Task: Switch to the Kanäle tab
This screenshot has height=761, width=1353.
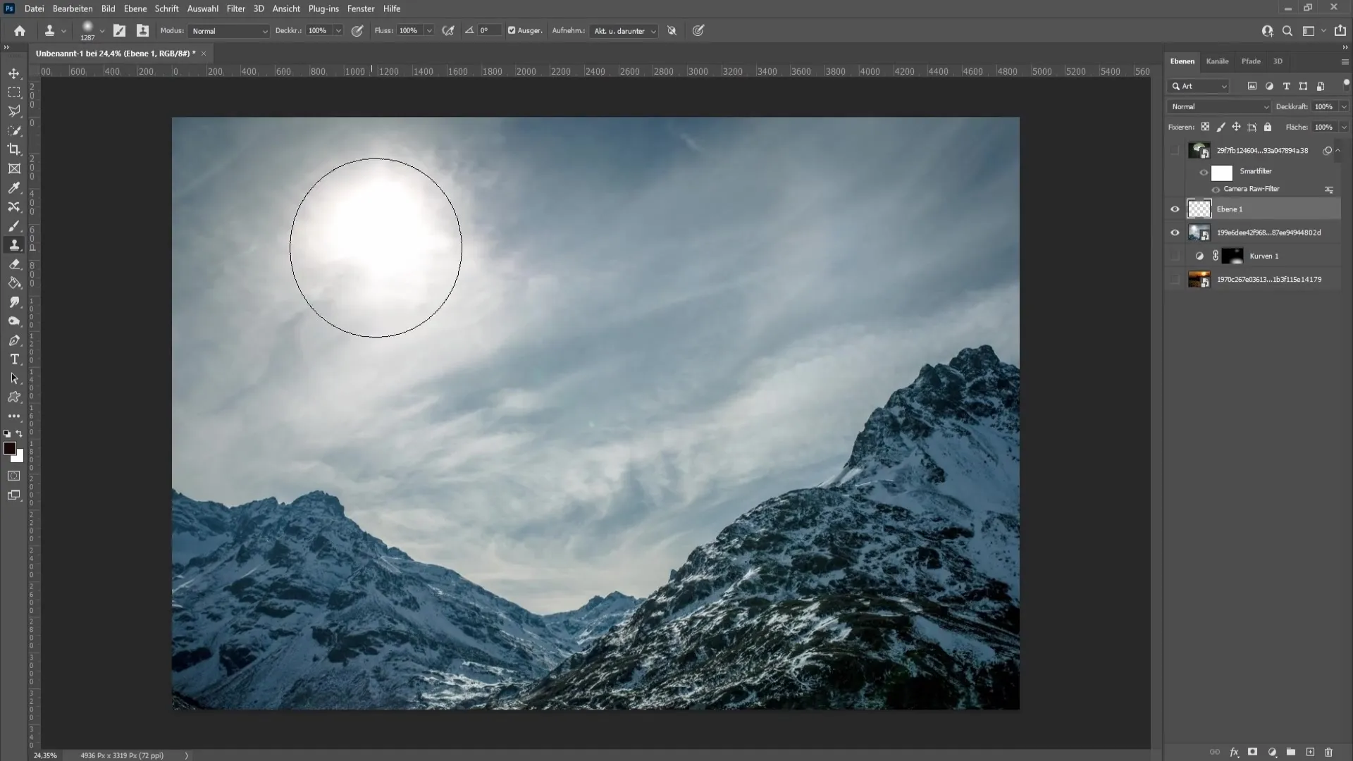Action: click(x=1218, y=61)
